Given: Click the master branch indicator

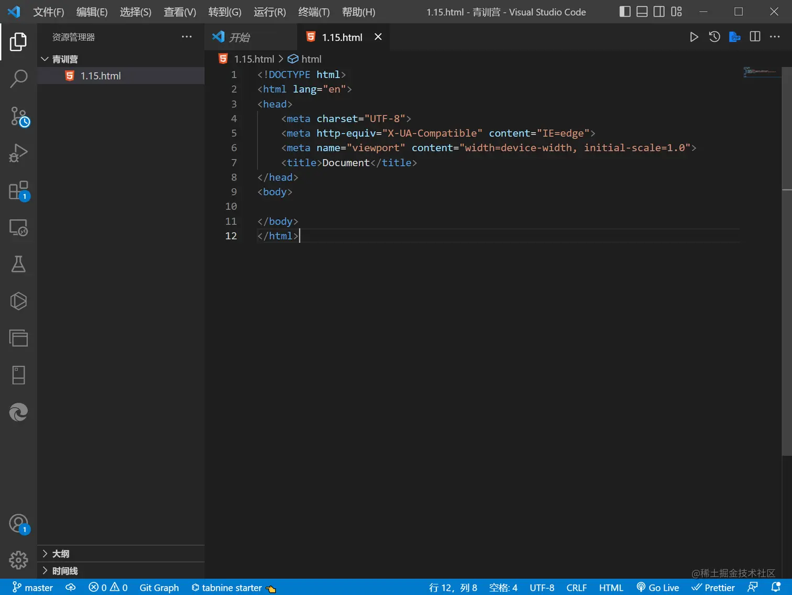Looking at the screenshot, I should pyautogui.click(x=32, y=588).
